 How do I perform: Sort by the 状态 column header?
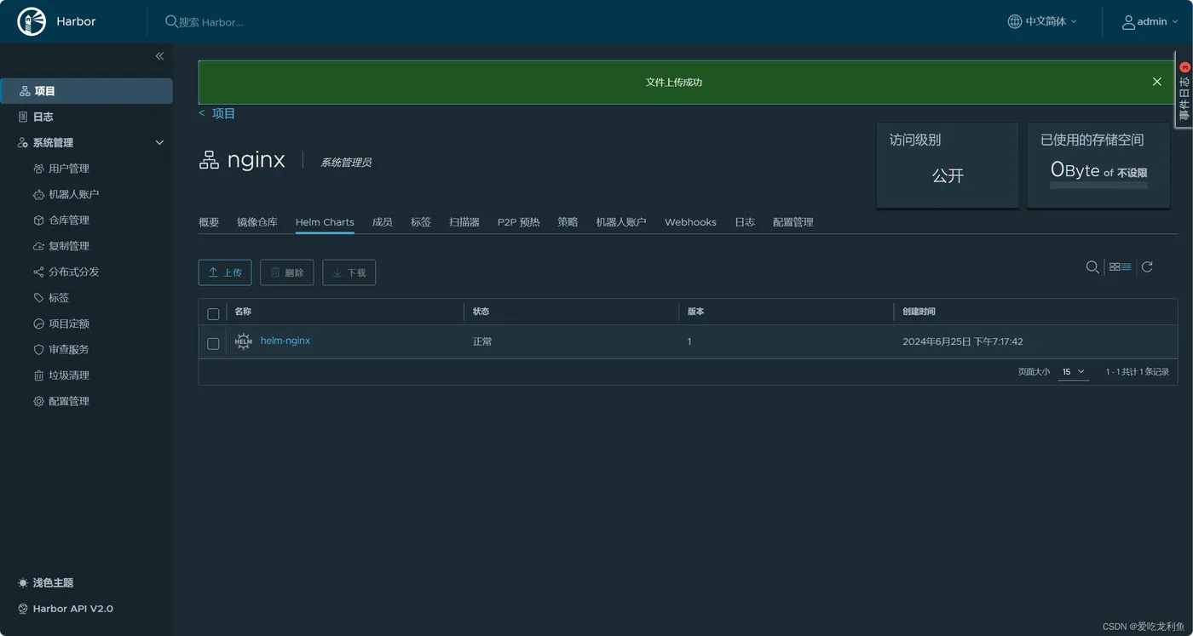coord(481,312)
